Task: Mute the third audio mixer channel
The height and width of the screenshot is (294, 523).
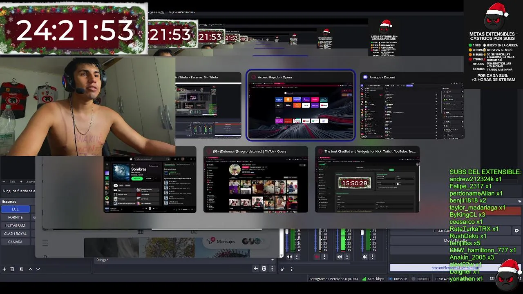Action: click(340, 257)
